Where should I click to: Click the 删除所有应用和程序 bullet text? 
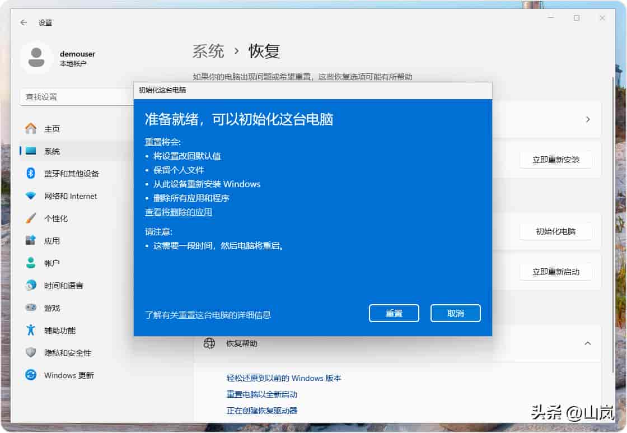pos(191,198)
